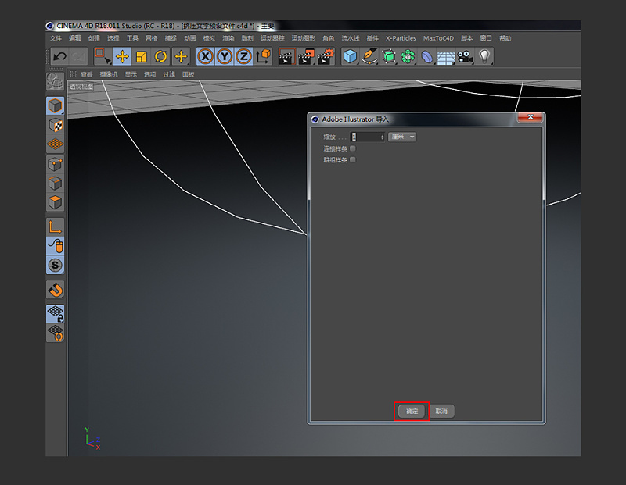Select the Move tool
This screenshot has height=485, width=626.
122,56
